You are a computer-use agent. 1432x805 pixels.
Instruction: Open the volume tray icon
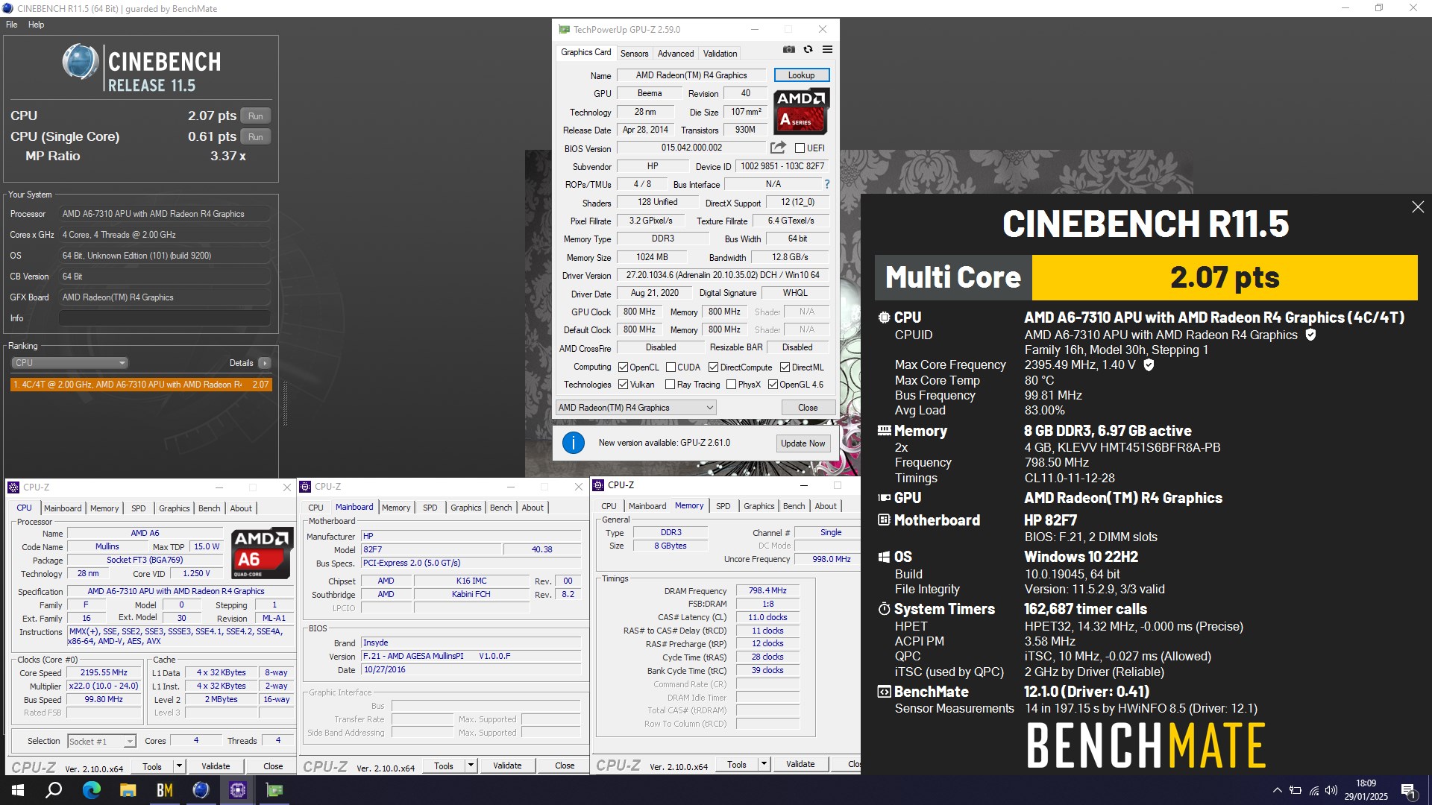click(x=1331, y=790)
